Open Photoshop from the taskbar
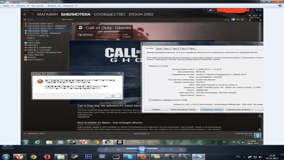The height and width of the screenshot is (160, 284). pos(88,157)
